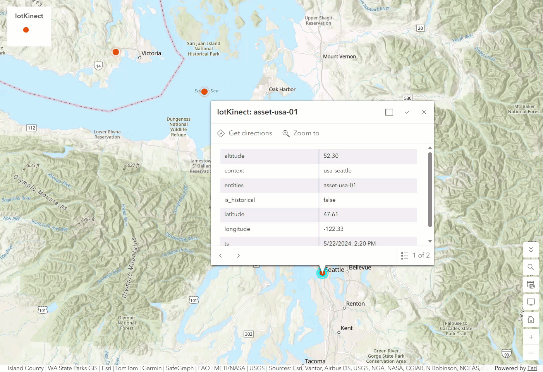The width and height of the screenshot is (543, 372).
Task: Zoom out on the map
Action: [531, 353]
